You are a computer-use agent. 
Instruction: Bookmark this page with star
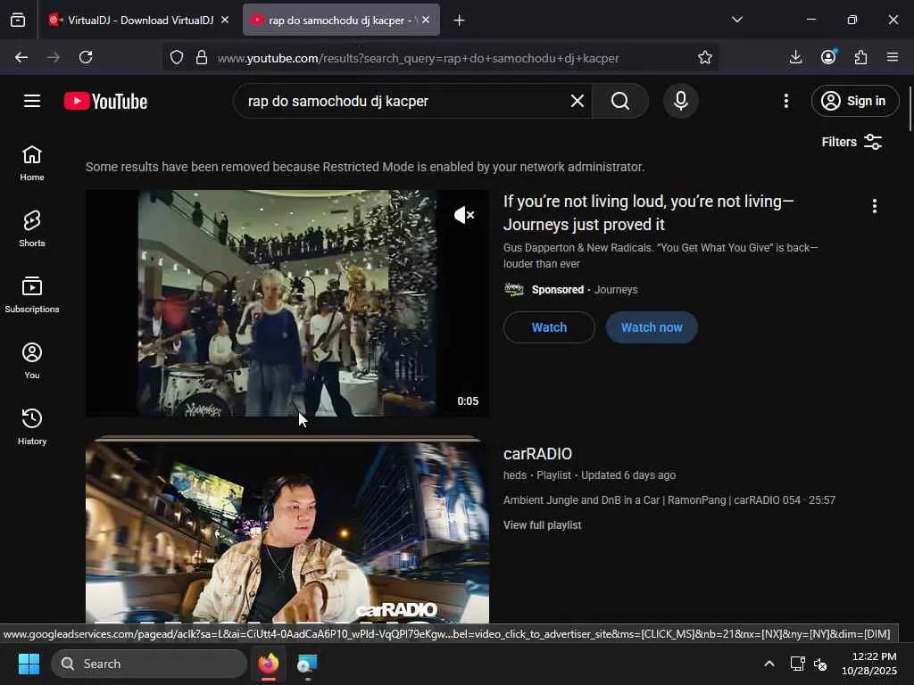tap(705, 57)
